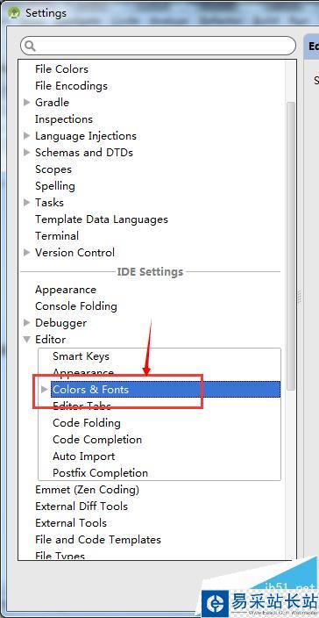Open File Colors settings
Screen dimensions: 319x618
pos(61,69)
